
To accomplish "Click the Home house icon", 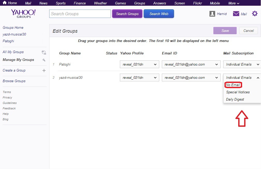I will (x=5, y=3).
